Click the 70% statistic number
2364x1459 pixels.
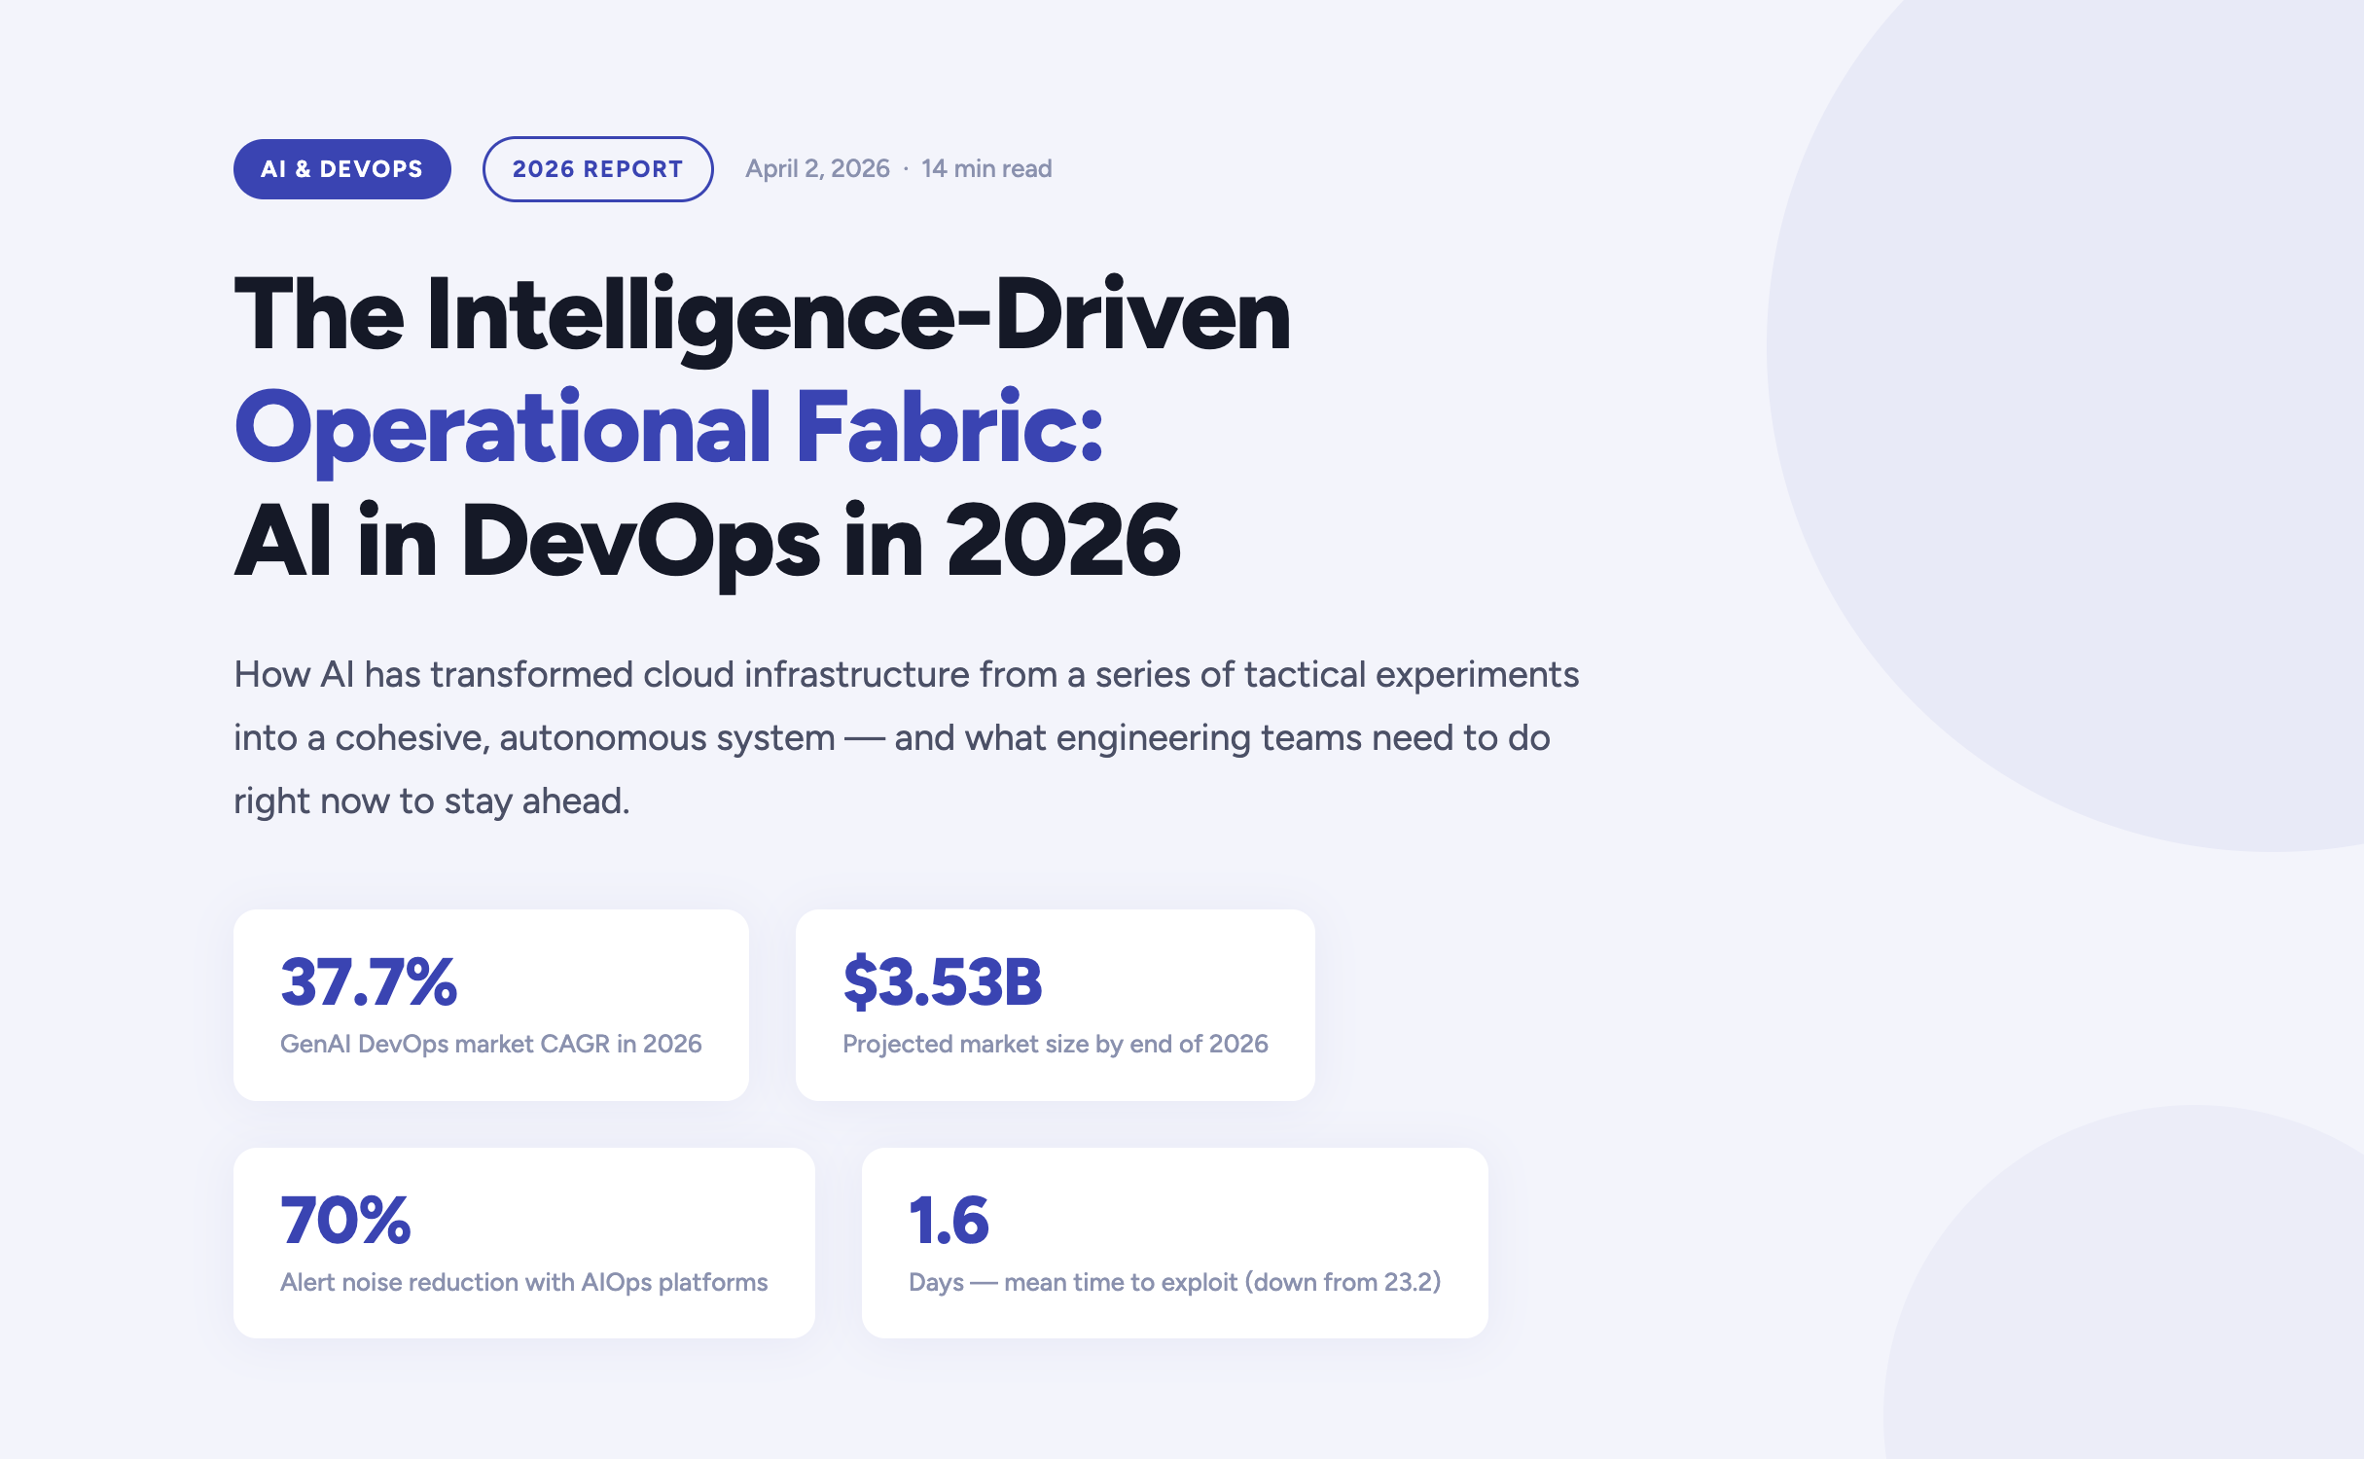point(344,1223)
